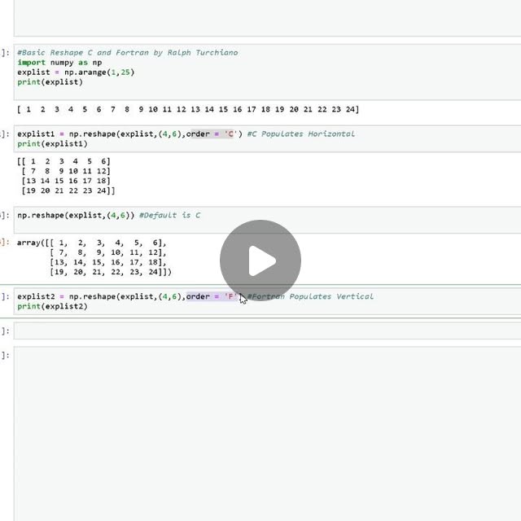Click the output row listing 1 to 24

[188, 109]
